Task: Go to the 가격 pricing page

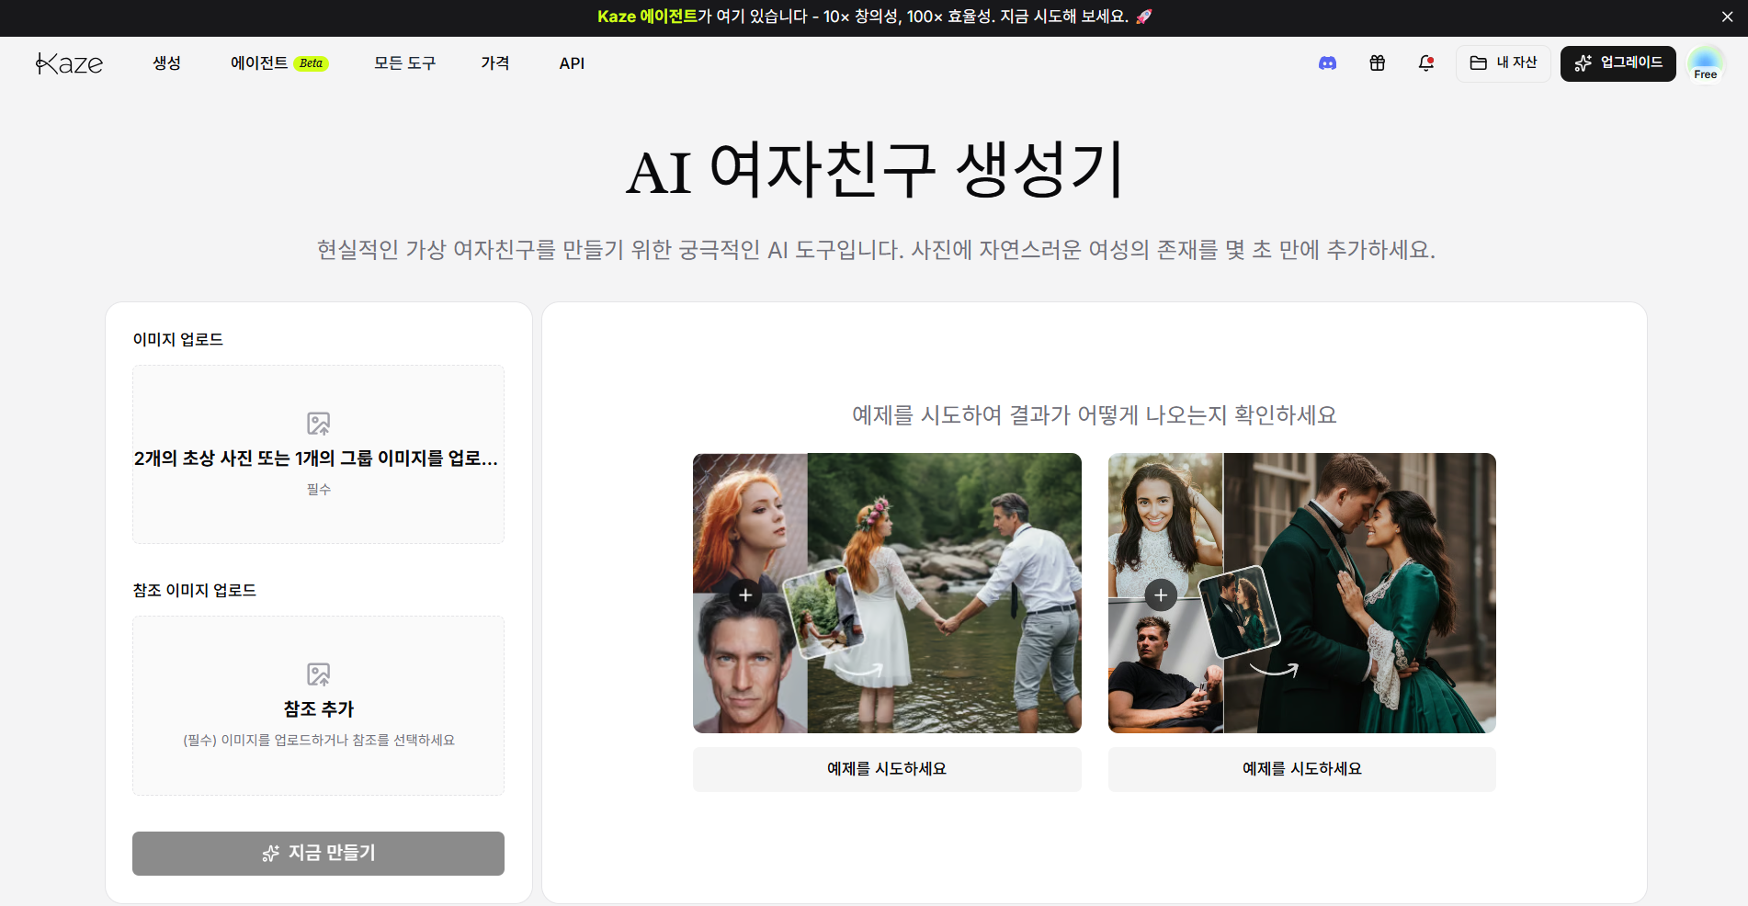Action: tap(494, 63)
